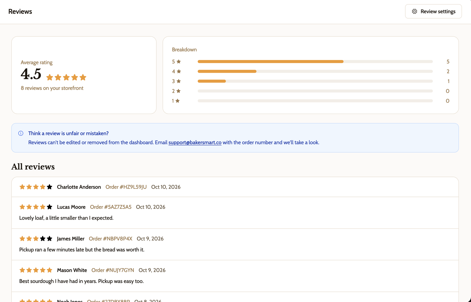Click the 'Lovely loaf' review text

(66, 218)
